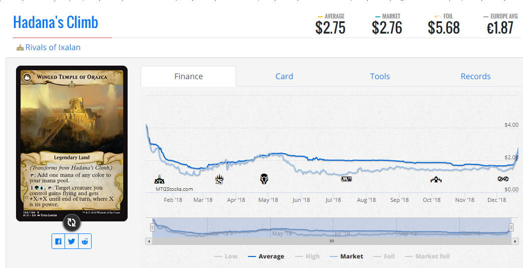
Task: Click the AVERAGE price $2.75 value
Action: tap(330, 28)
